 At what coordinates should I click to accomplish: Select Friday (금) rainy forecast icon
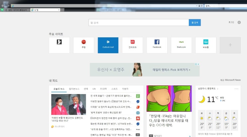(x=226, y=118)
